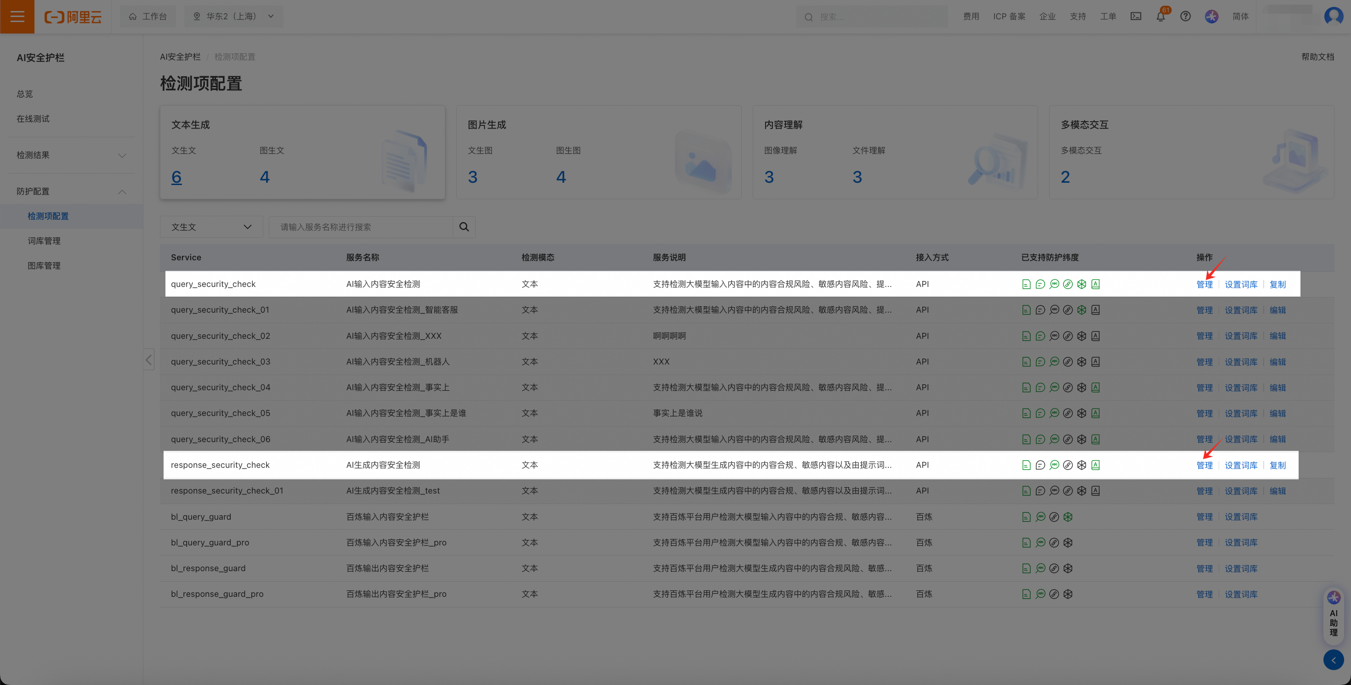
Task: Collapse the left sidebar using its edge arrow
Action: tap(149, 359)
